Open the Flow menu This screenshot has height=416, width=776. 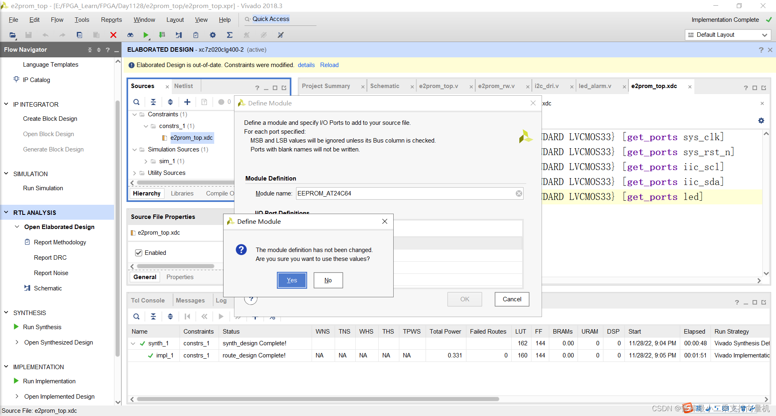coord(57,20)
